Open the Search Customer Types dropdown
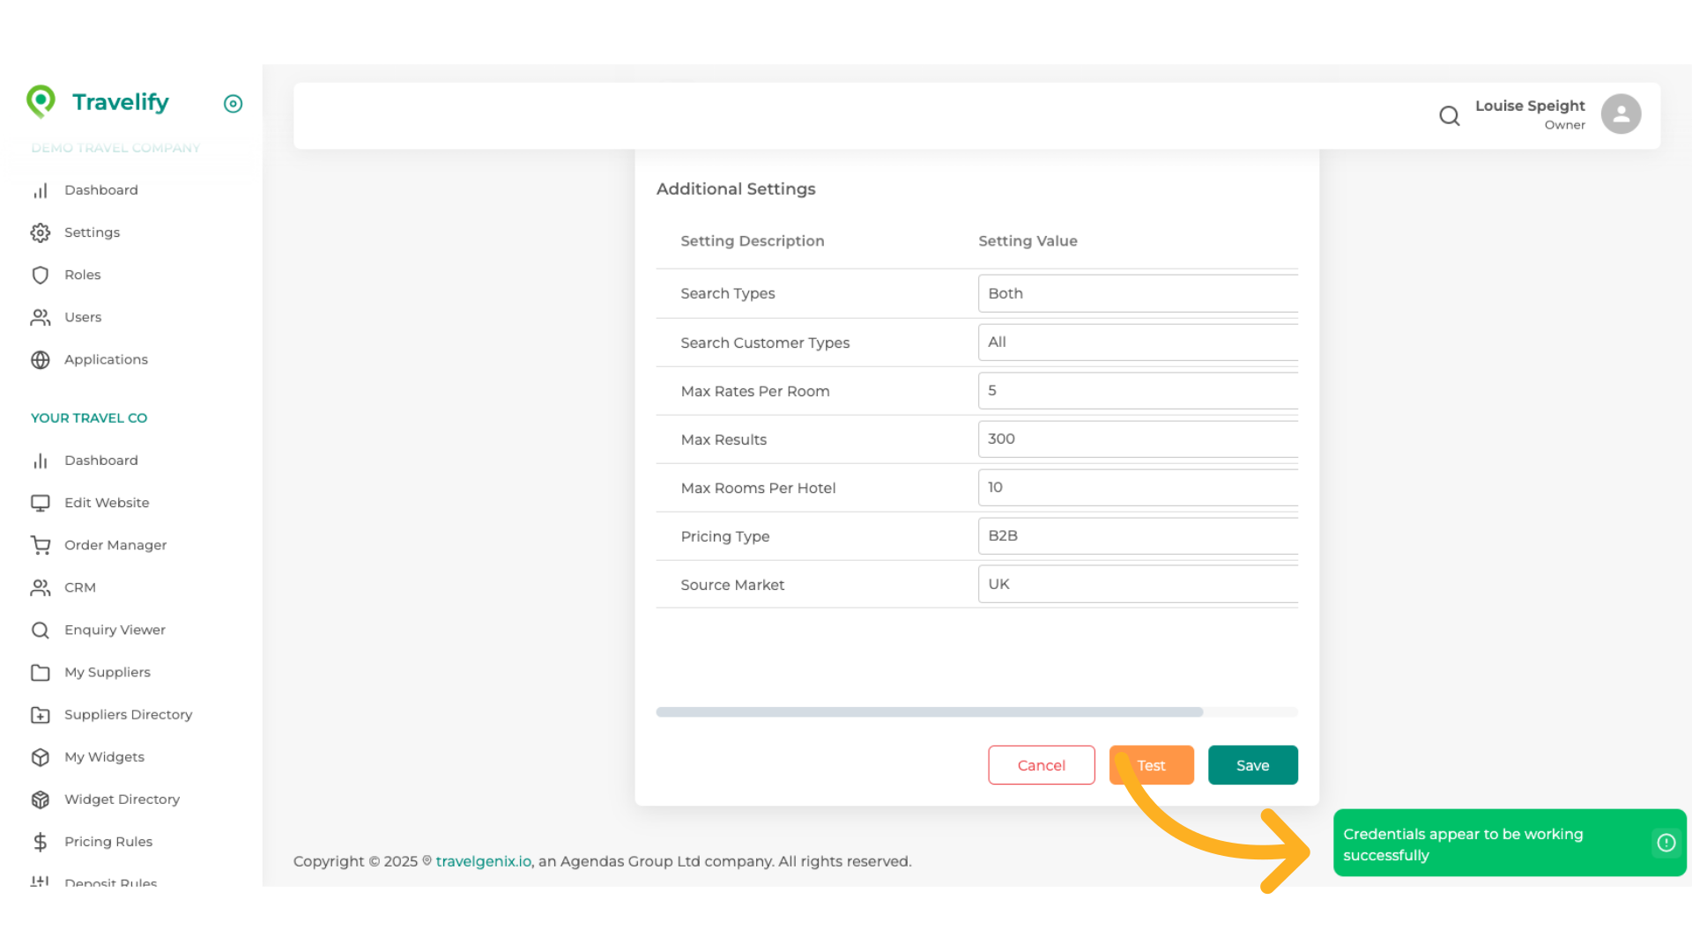The width and height of the screenshot is (1692, 951). (x=1137, y=343)
